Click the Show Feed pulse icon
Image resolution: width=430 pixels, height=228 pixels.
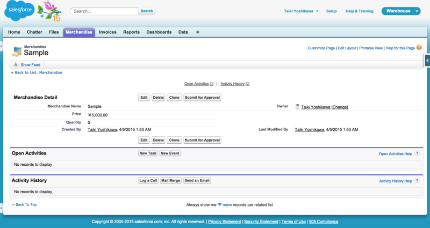pyautogui.click(x=16, y=64)
